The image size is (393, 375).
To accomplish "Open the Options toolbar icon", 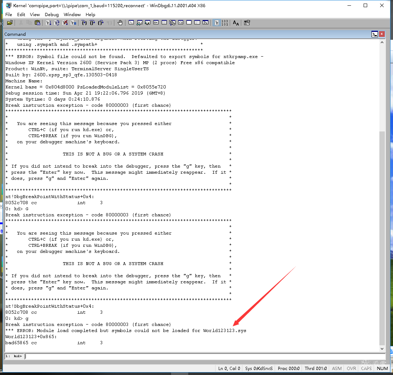I will (x=247, y=23).
